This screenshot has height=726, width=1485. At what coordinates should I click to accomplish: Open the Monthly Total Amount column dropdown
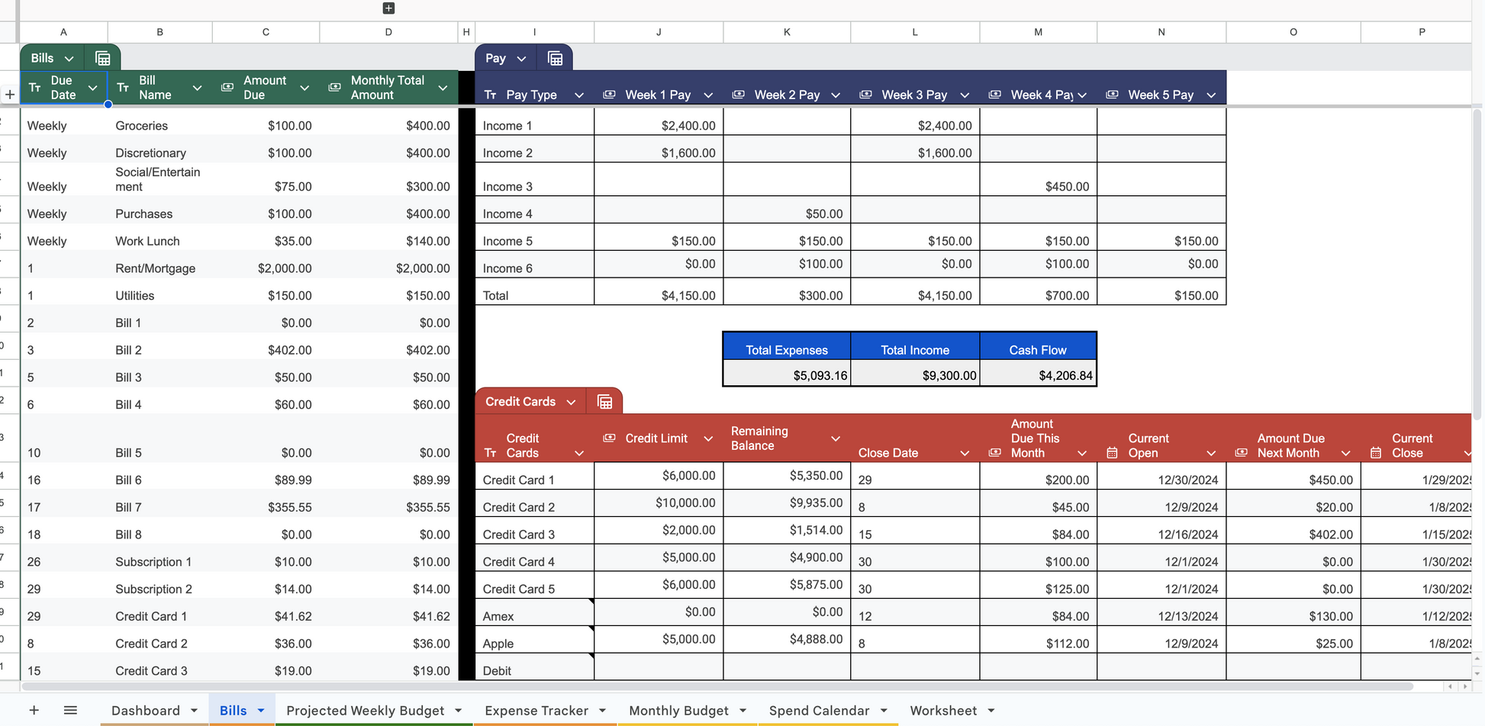(443, 88)
